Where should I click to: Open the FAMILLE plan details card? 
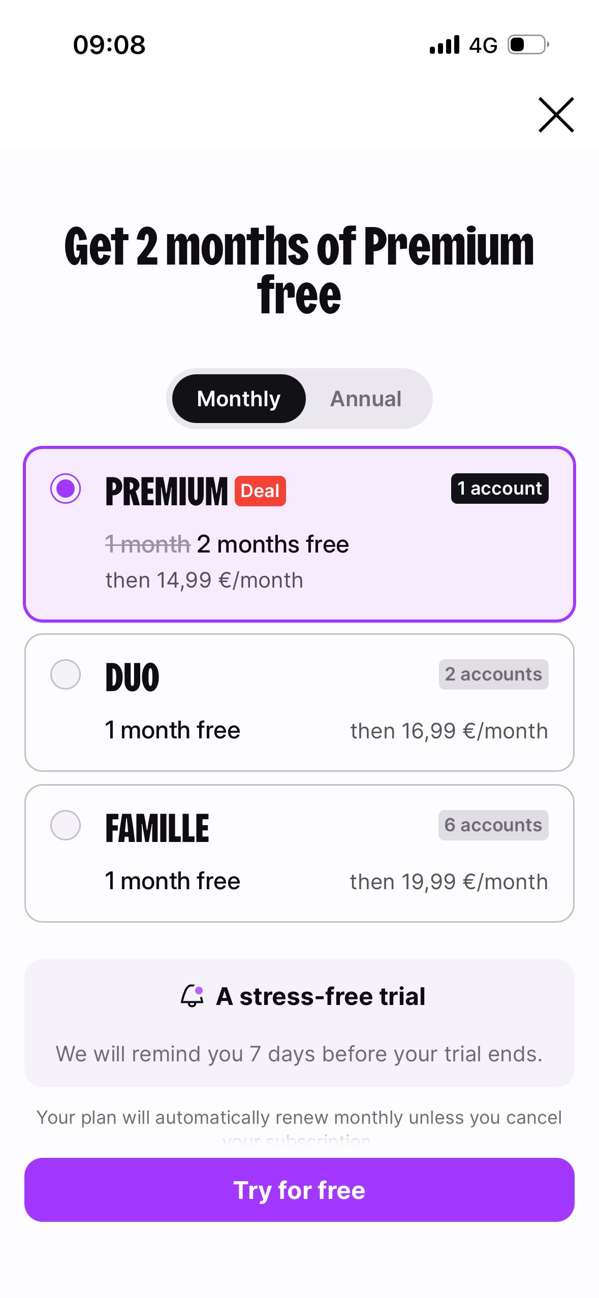pos(299,852)
